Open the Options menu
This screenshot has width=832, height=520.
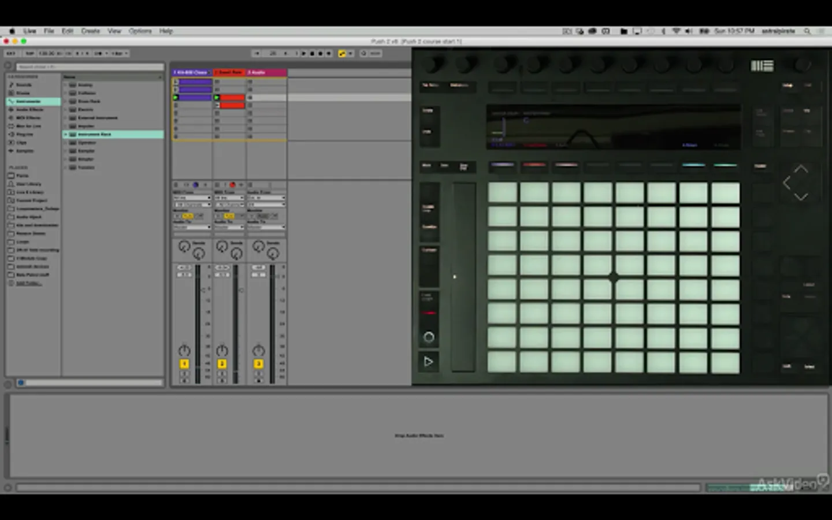click(140, 31)
